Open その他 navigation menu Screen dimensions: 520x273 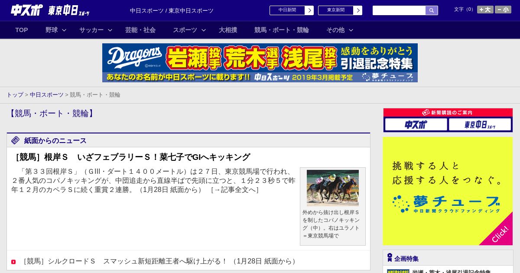coord(335,30)
